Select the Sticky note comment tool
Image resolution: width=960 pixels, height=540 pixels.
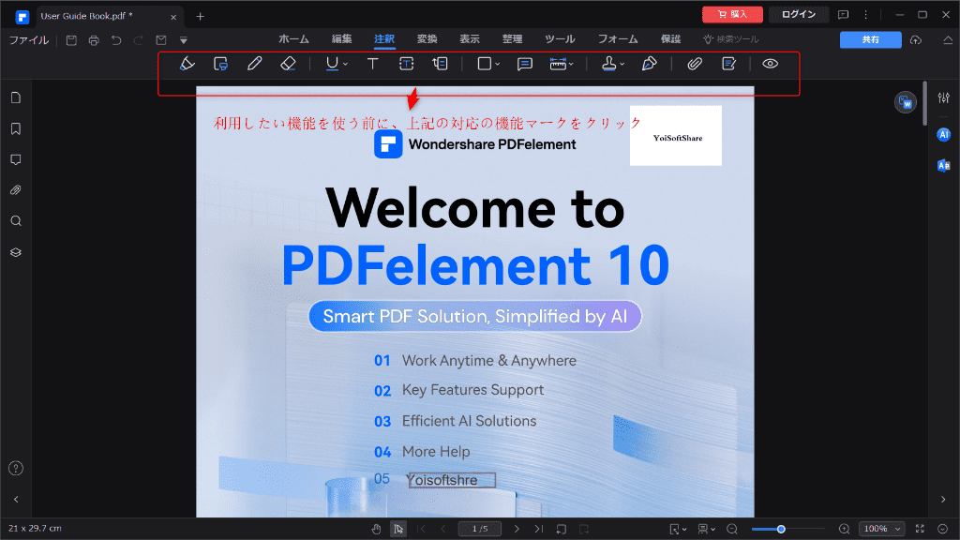pos(525,64)
